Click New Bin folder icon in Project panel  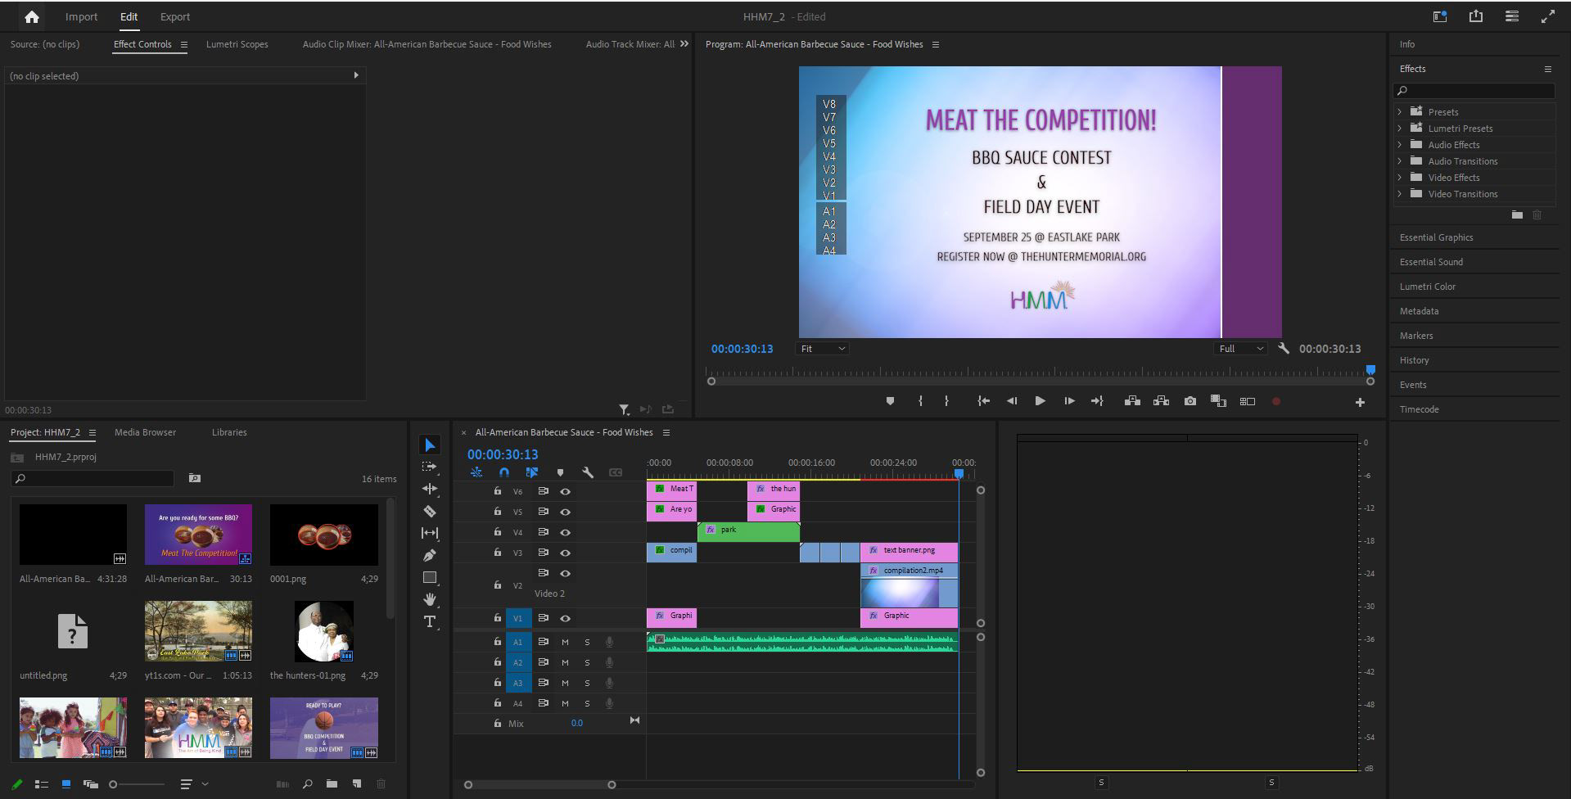(x=332, y=784)
